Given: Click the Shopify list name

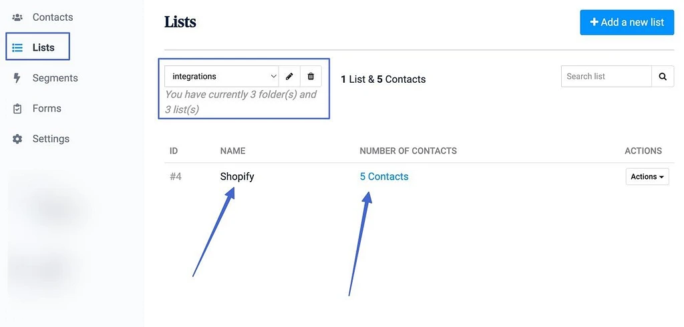Looking at the screenshot, I should [x=237, y=177].
